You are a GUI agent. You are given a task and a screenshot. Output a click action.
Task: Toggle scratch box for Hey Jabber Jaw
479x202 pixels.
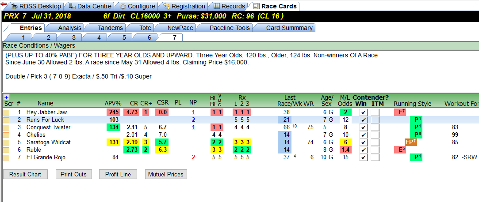click(6, 112)
